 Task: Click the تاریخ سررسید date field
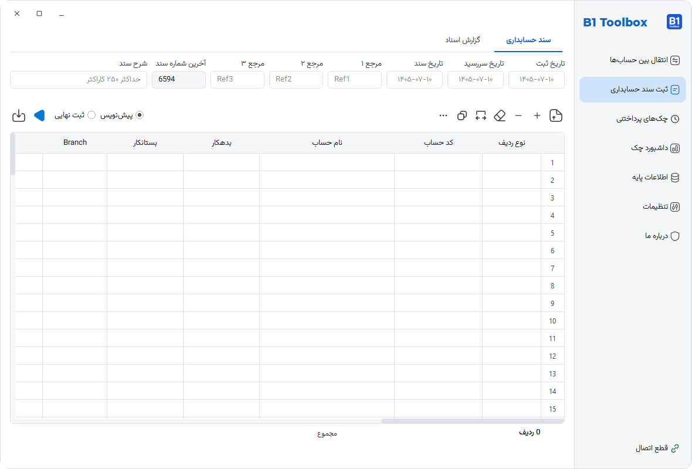[x=475, y=79]
